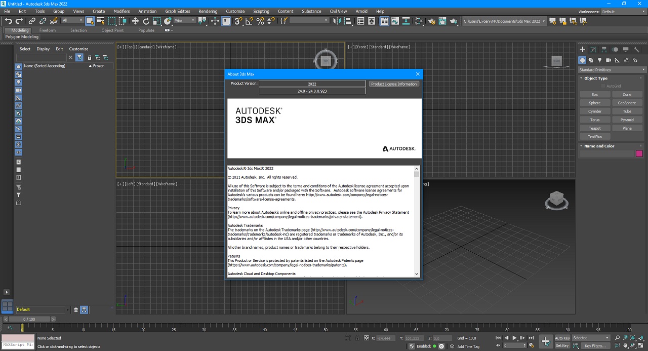Open the Rendering menu

pyautogui.click(x=208, y=11)
